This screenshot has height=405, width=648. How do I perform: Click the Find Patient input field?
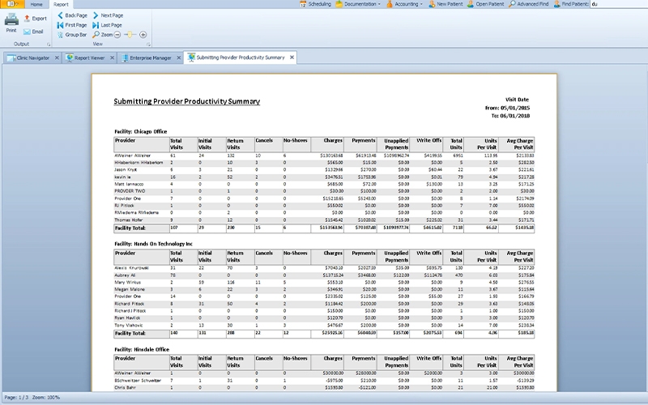617,4
